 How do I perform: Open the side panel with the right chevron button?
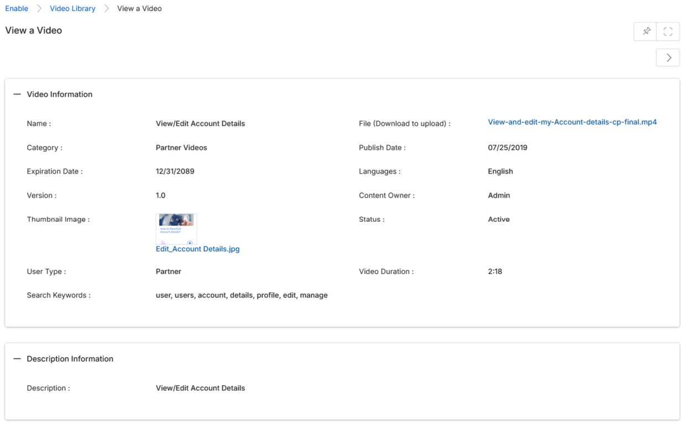pyautogui.click(x=668, y=57)
